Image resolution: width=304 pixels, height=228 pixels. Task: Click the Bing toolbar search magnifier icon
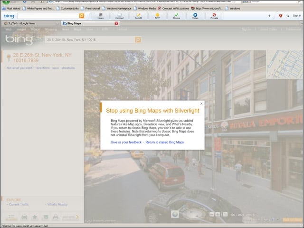coord(82,16)
